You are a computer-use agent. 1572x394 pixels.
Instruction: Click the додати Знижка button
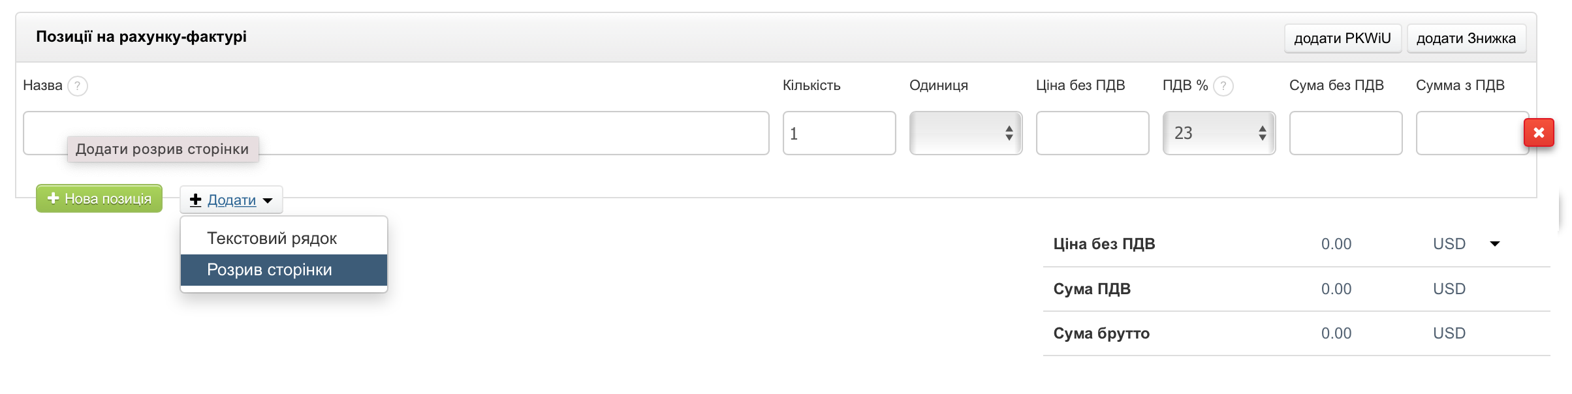click(1468, 37)
